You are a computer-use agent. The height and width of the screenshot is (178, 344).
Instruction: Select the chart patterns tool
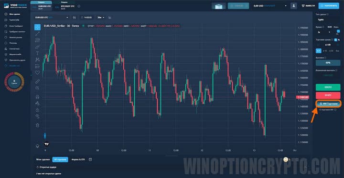(38, 59)
